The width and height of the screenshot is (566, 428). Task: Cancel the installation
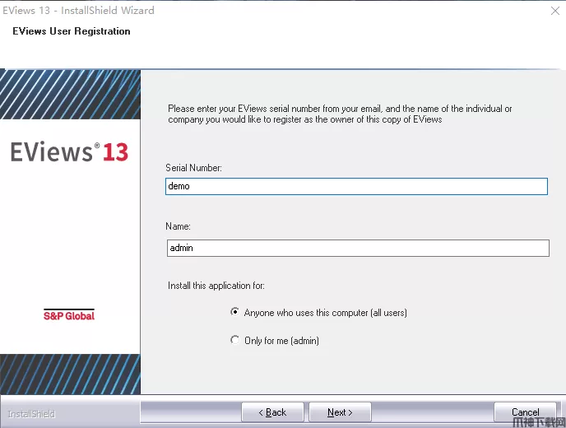(525, 412)
